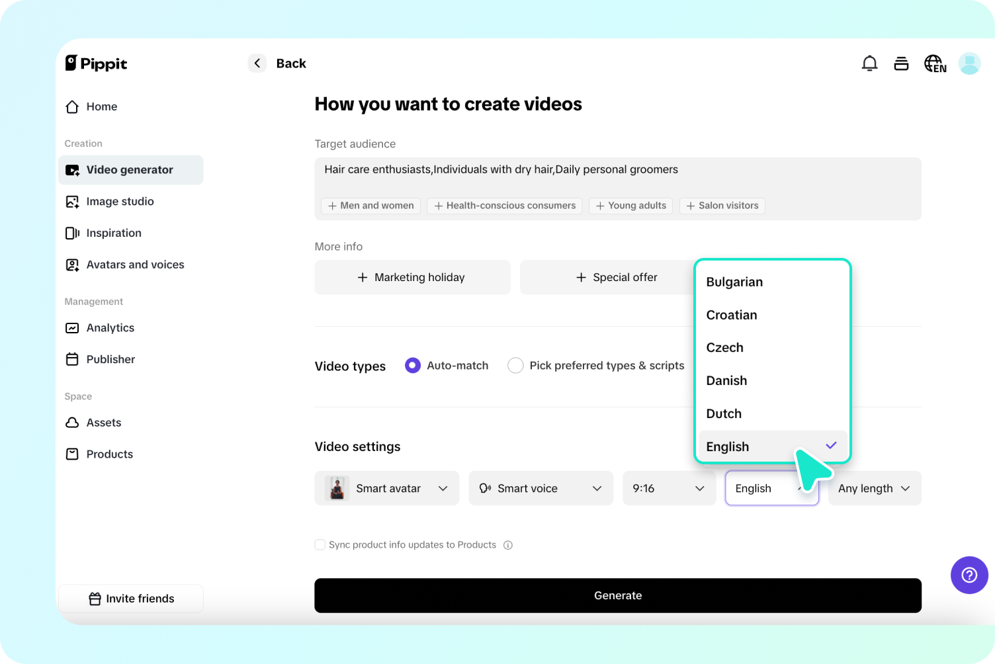Open the EN language globe icon
995x664 pixels.
tap(935, 63)
